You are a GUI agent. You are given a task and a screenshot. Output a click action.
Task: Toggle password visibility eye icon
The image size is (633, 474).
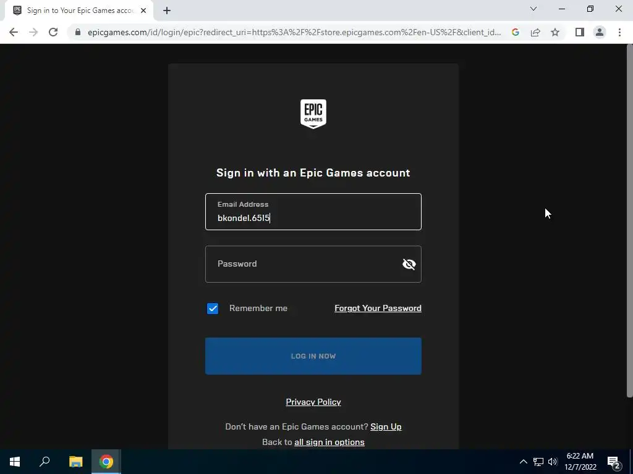409,264
